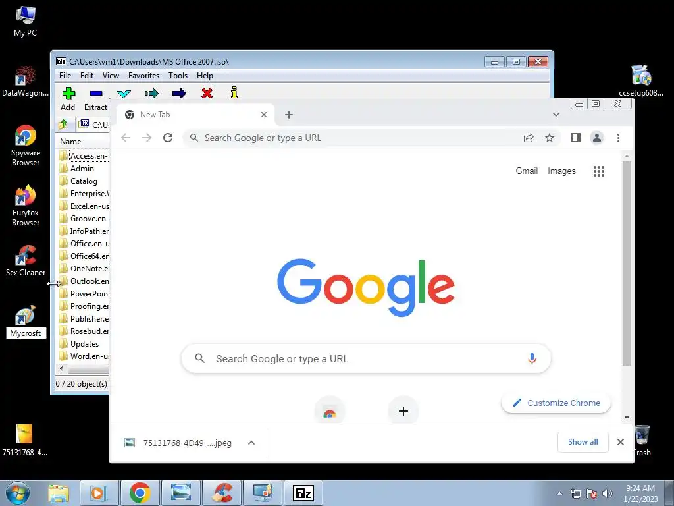The width and height of the screenshot is (674, 506).
Task: Click the Google search box
Action: click(366, 358)
